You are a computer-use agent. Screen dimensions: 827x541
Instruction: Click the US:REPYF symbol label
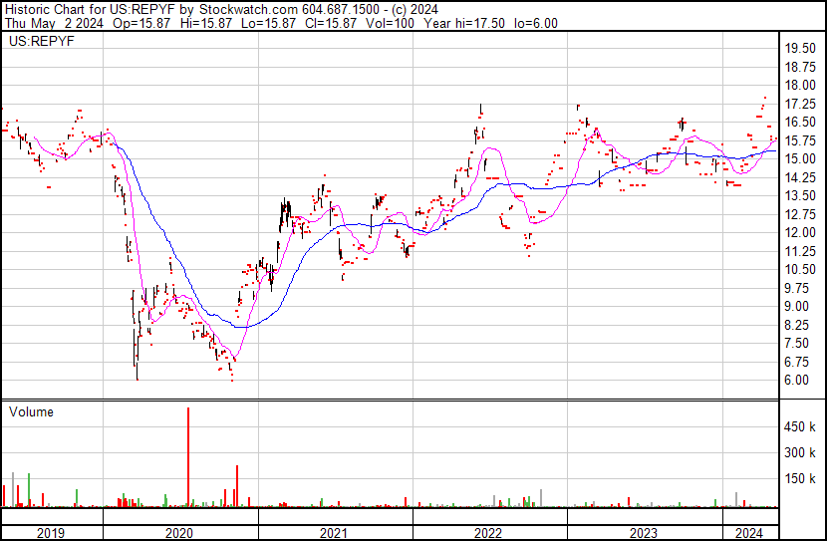[x=41, y=41]
